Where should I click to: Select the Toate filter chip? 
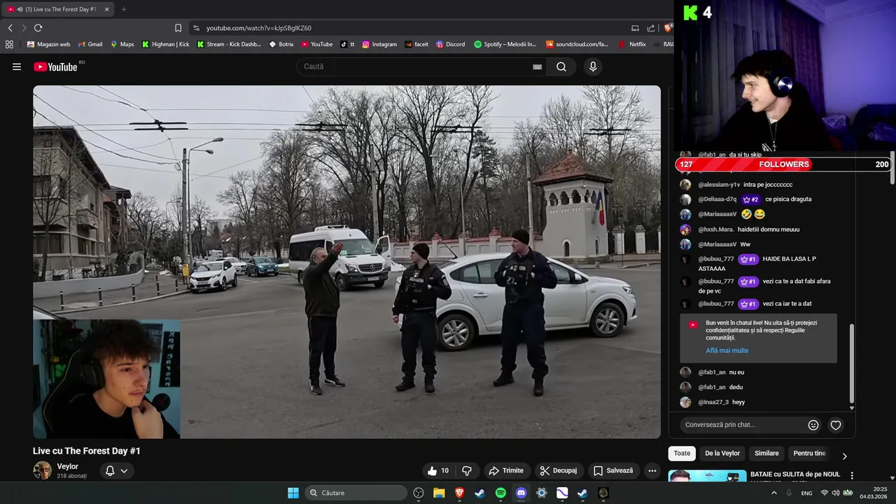click(x=682, y=453)
